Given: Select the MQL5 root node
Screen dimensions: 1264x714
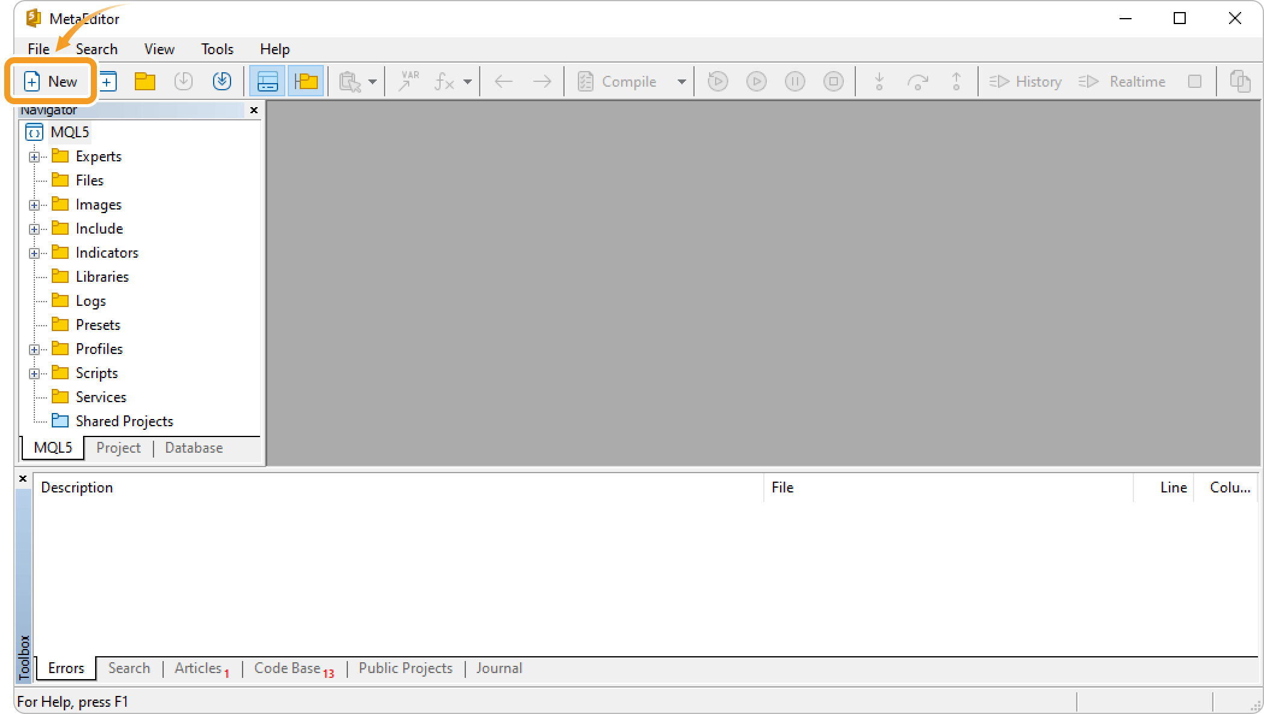Looking at the screenshot, I should (70, 132).
